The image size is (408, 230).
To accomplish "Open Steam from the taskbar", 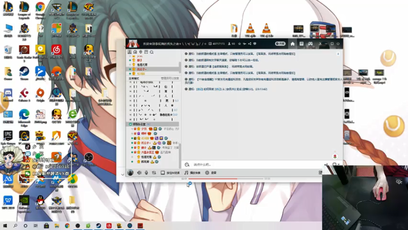I will [x=98, y=225].
